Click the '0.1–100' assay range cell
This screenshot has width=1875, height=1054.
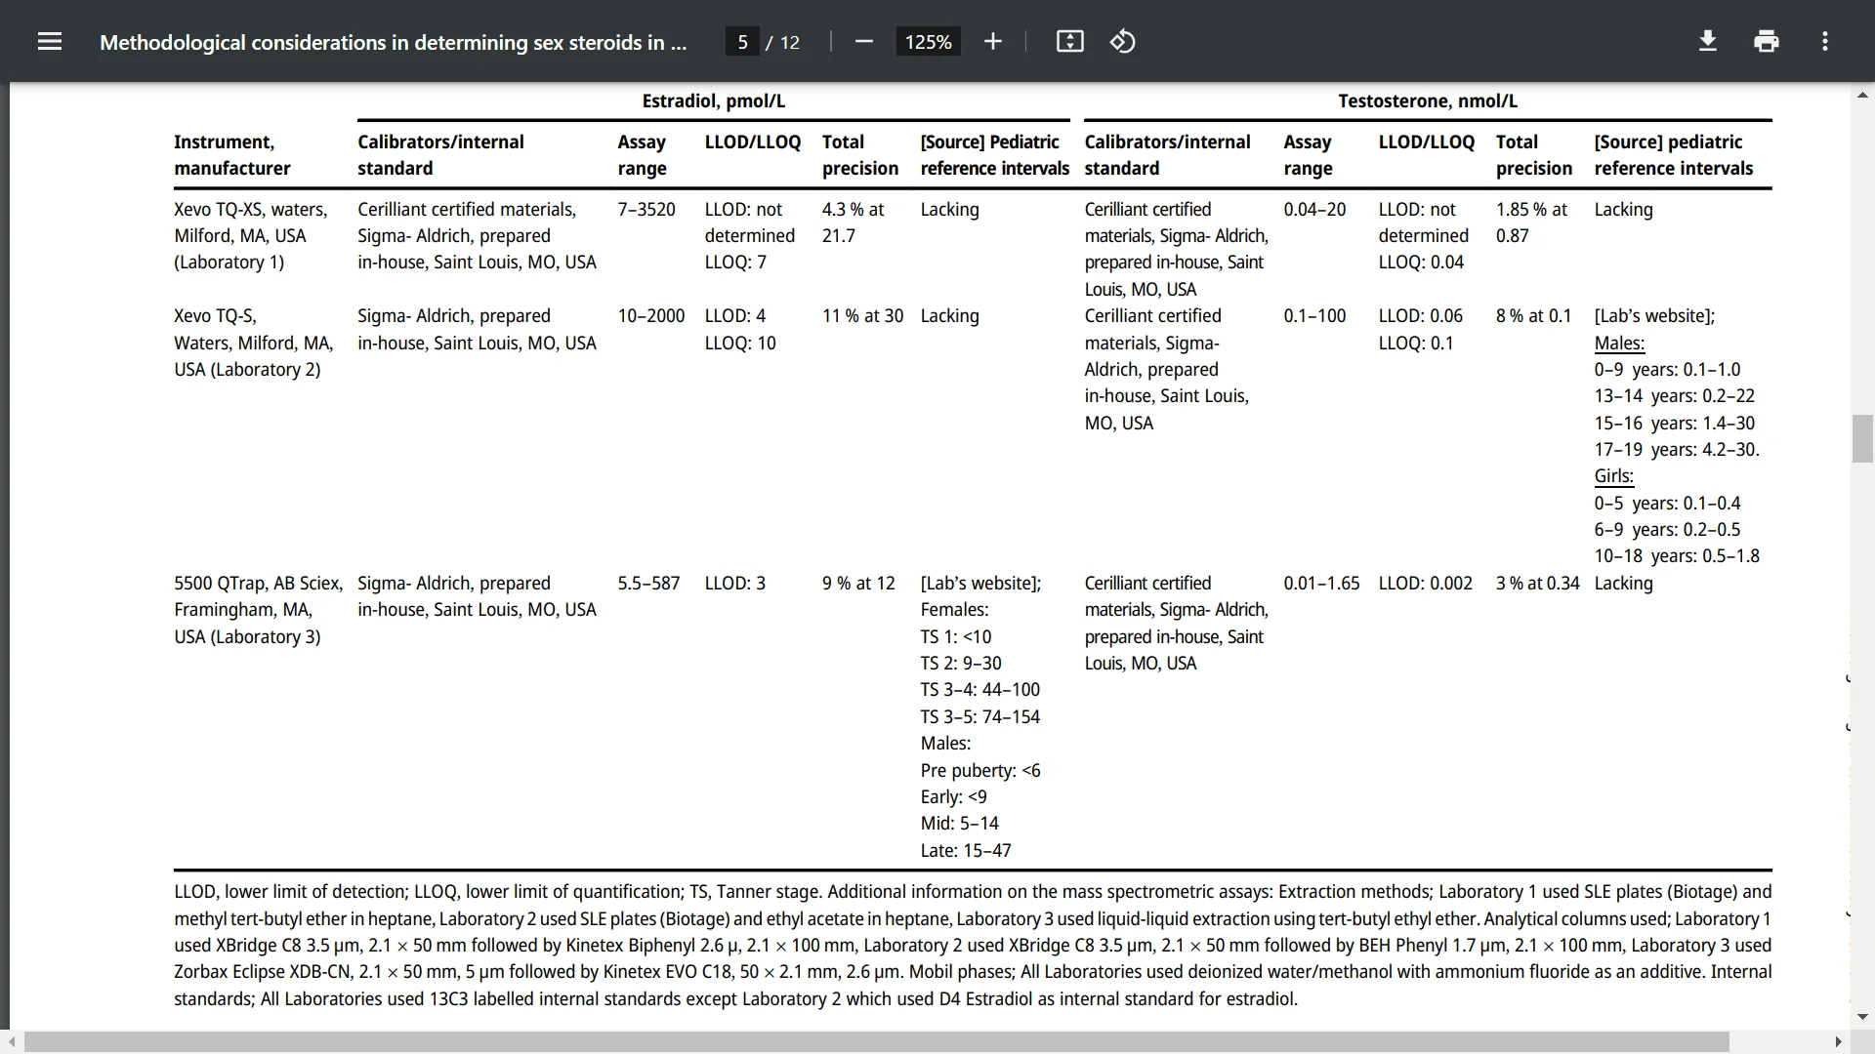[1314, 315]
